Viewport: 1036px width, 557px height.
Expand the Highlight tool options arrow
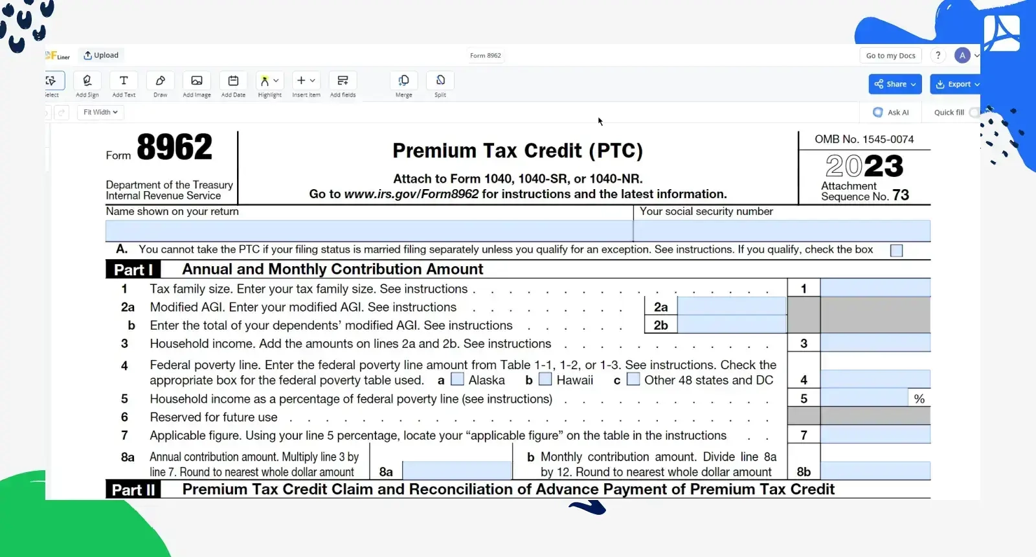pyautogui.click(x=276, y=81)
